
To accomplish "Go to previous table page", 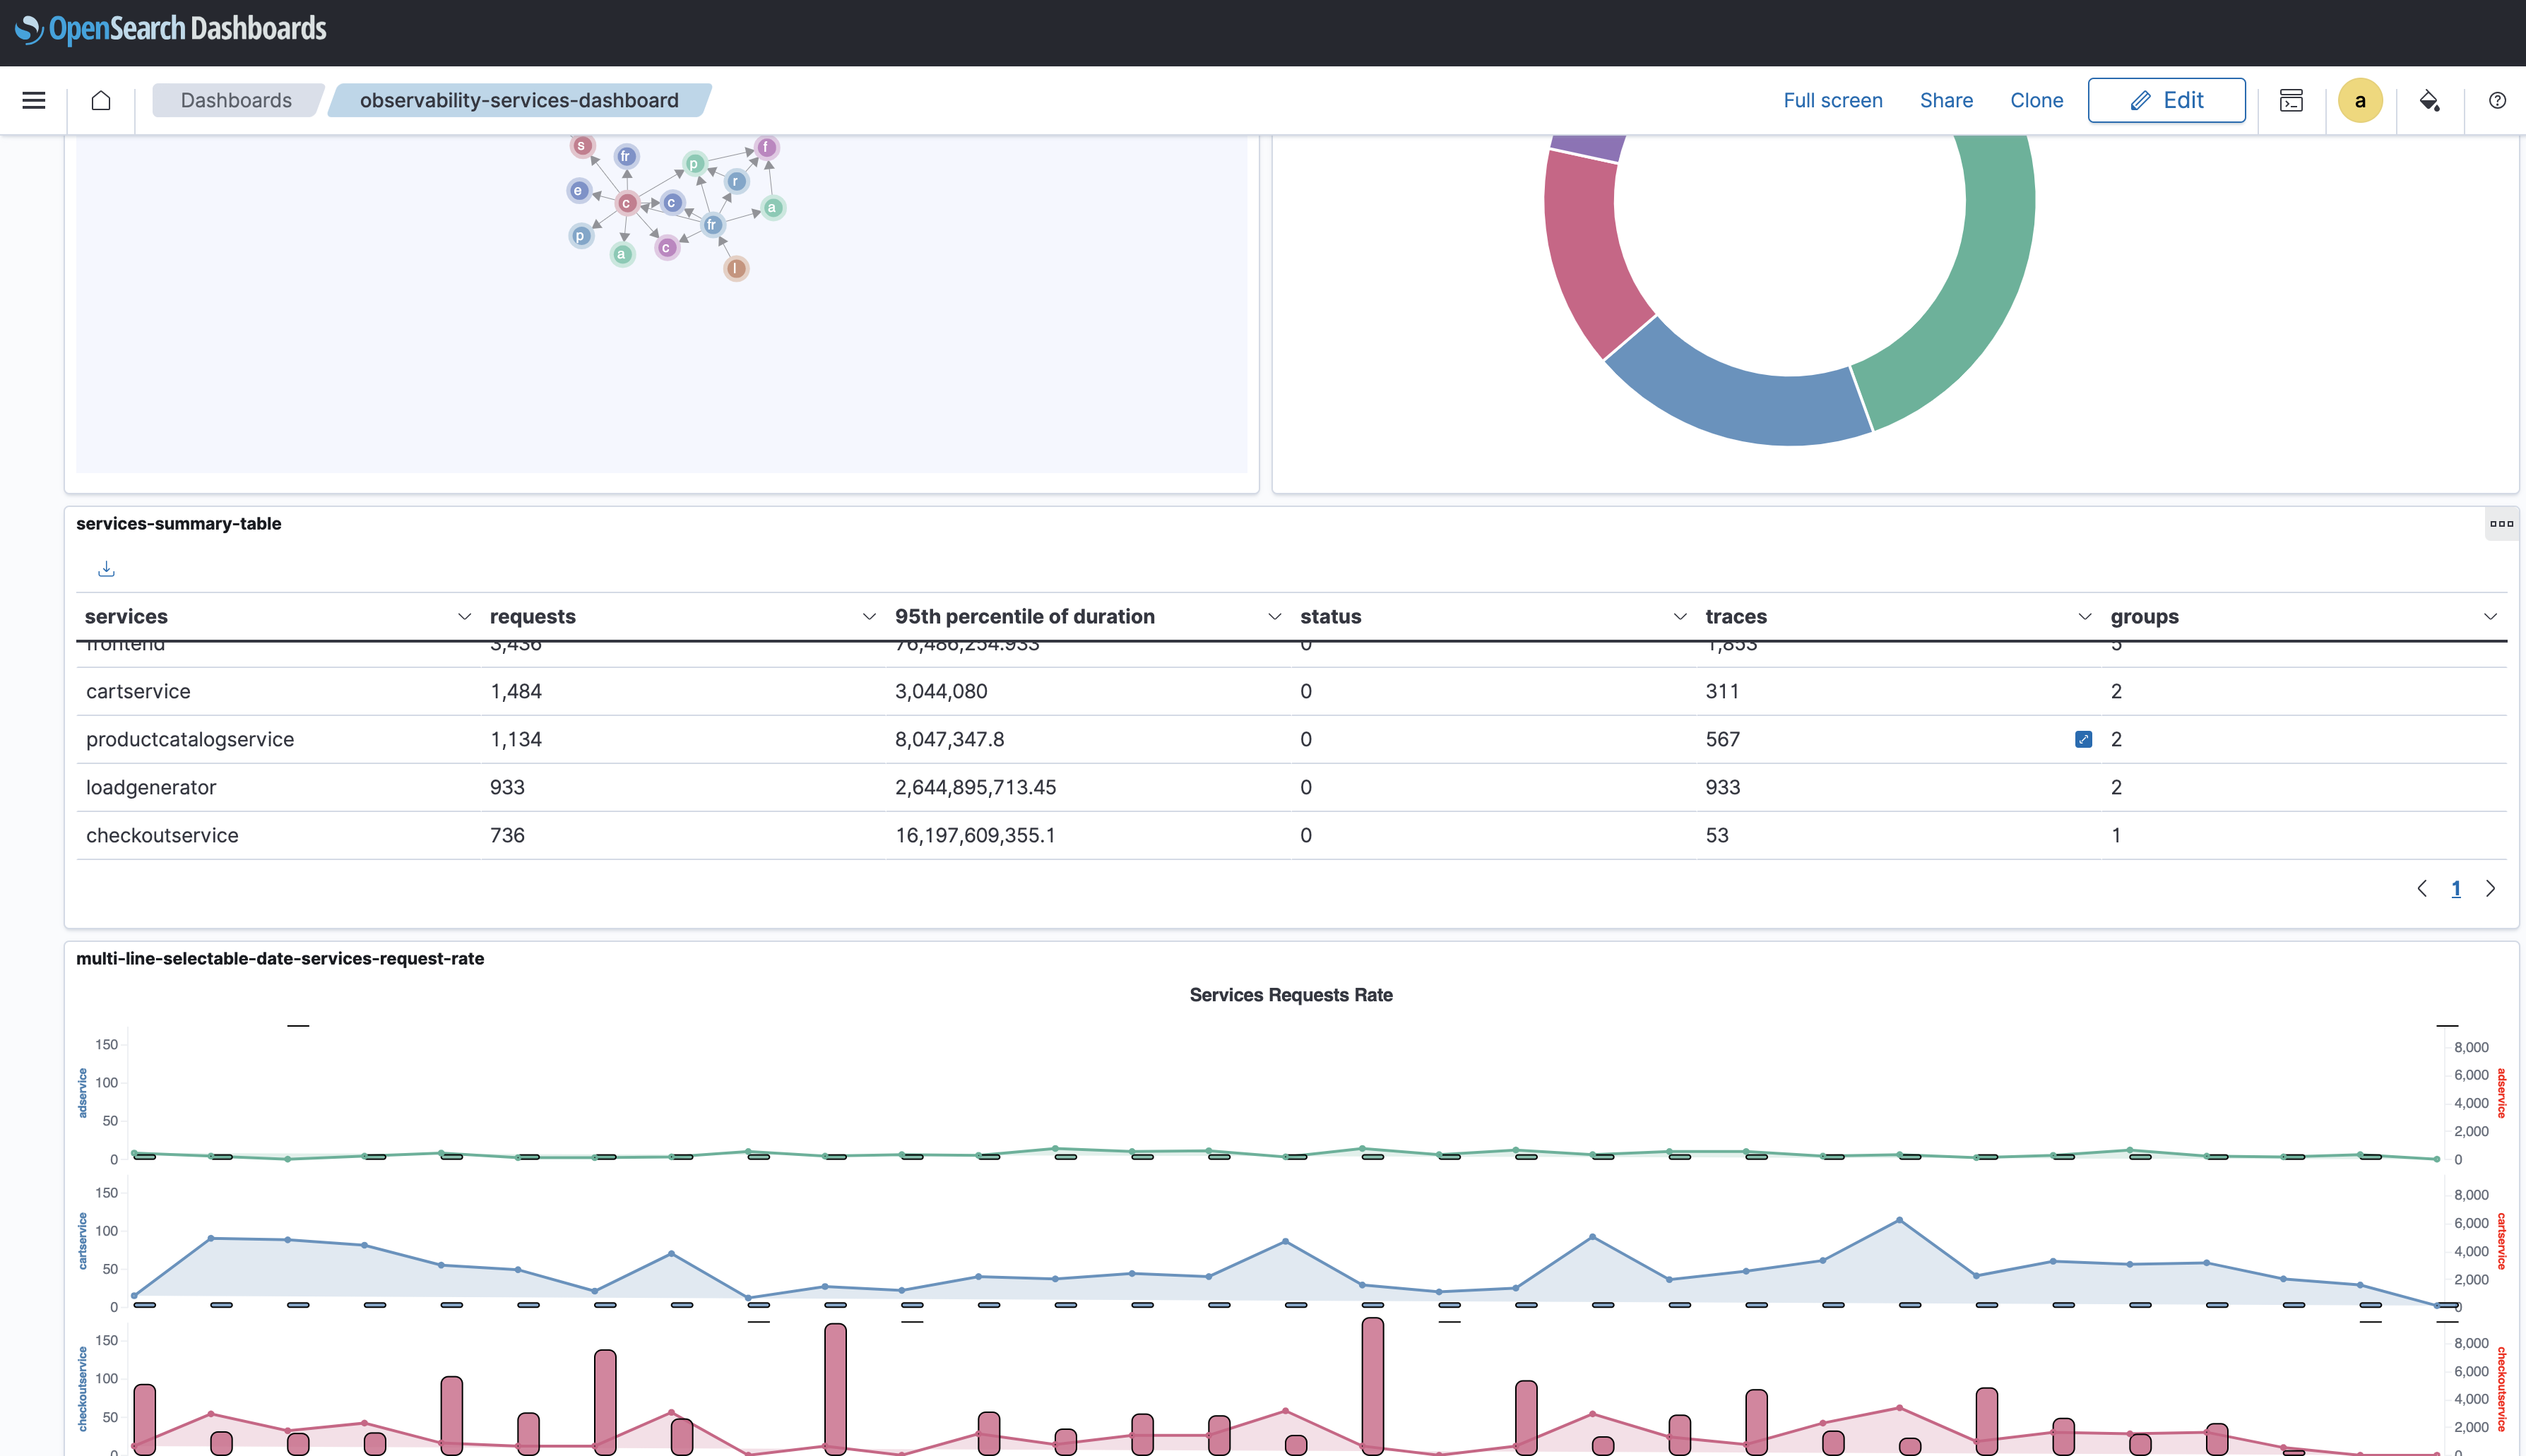I will click(x=2422, y=888).
